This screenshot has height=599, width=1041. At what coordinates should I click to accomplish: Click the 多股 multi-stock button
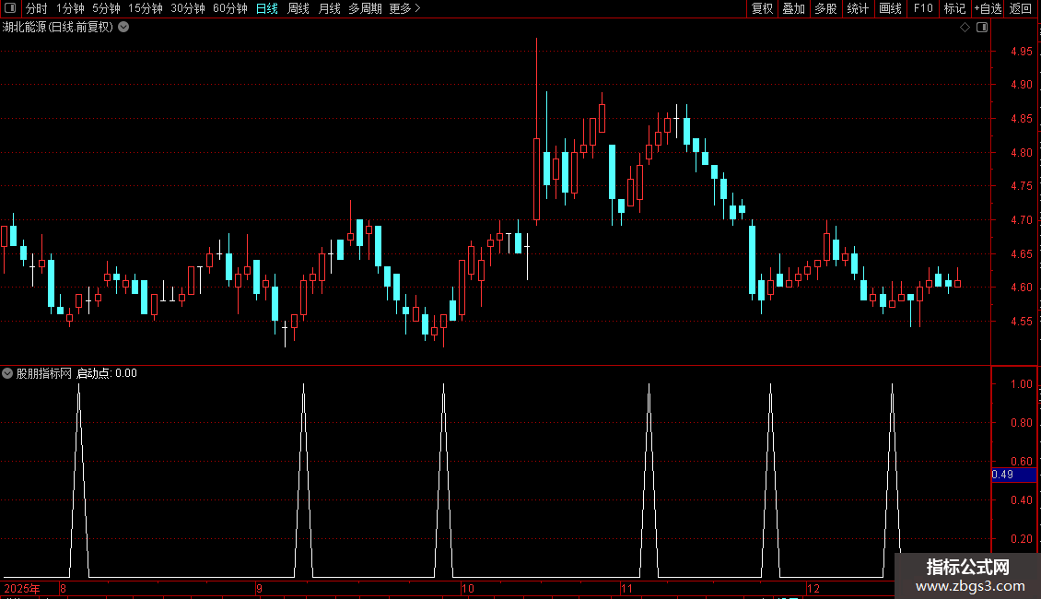[x=826, y=8]
